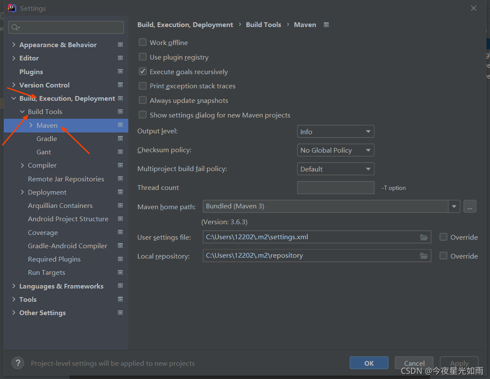Expand Languages & Frameworks node
Viewport: 490px width, 379px height.
coord(13,286)
